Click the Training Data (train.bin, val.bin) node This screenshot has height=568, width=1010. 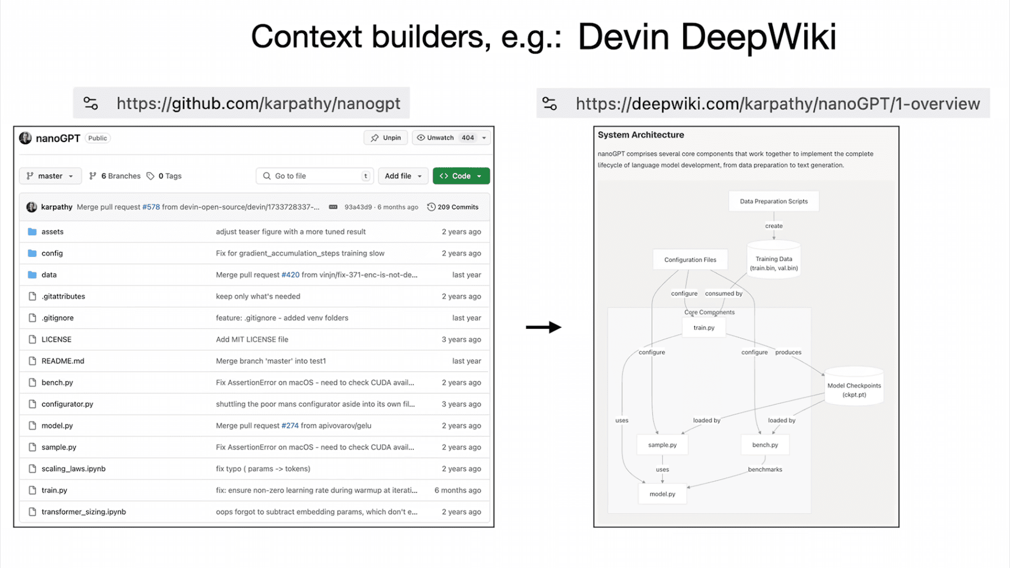pyautogui.click(x=774, y=260)
